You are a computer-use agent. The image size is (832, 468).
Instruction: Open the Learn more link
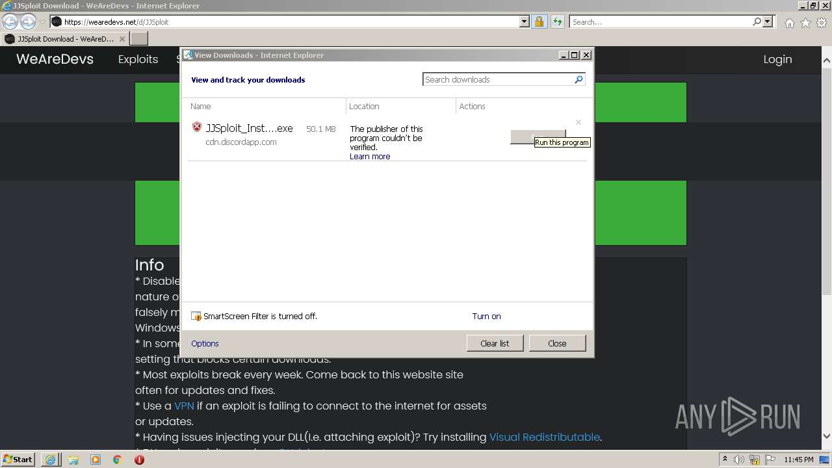click(x=370, y=156)
